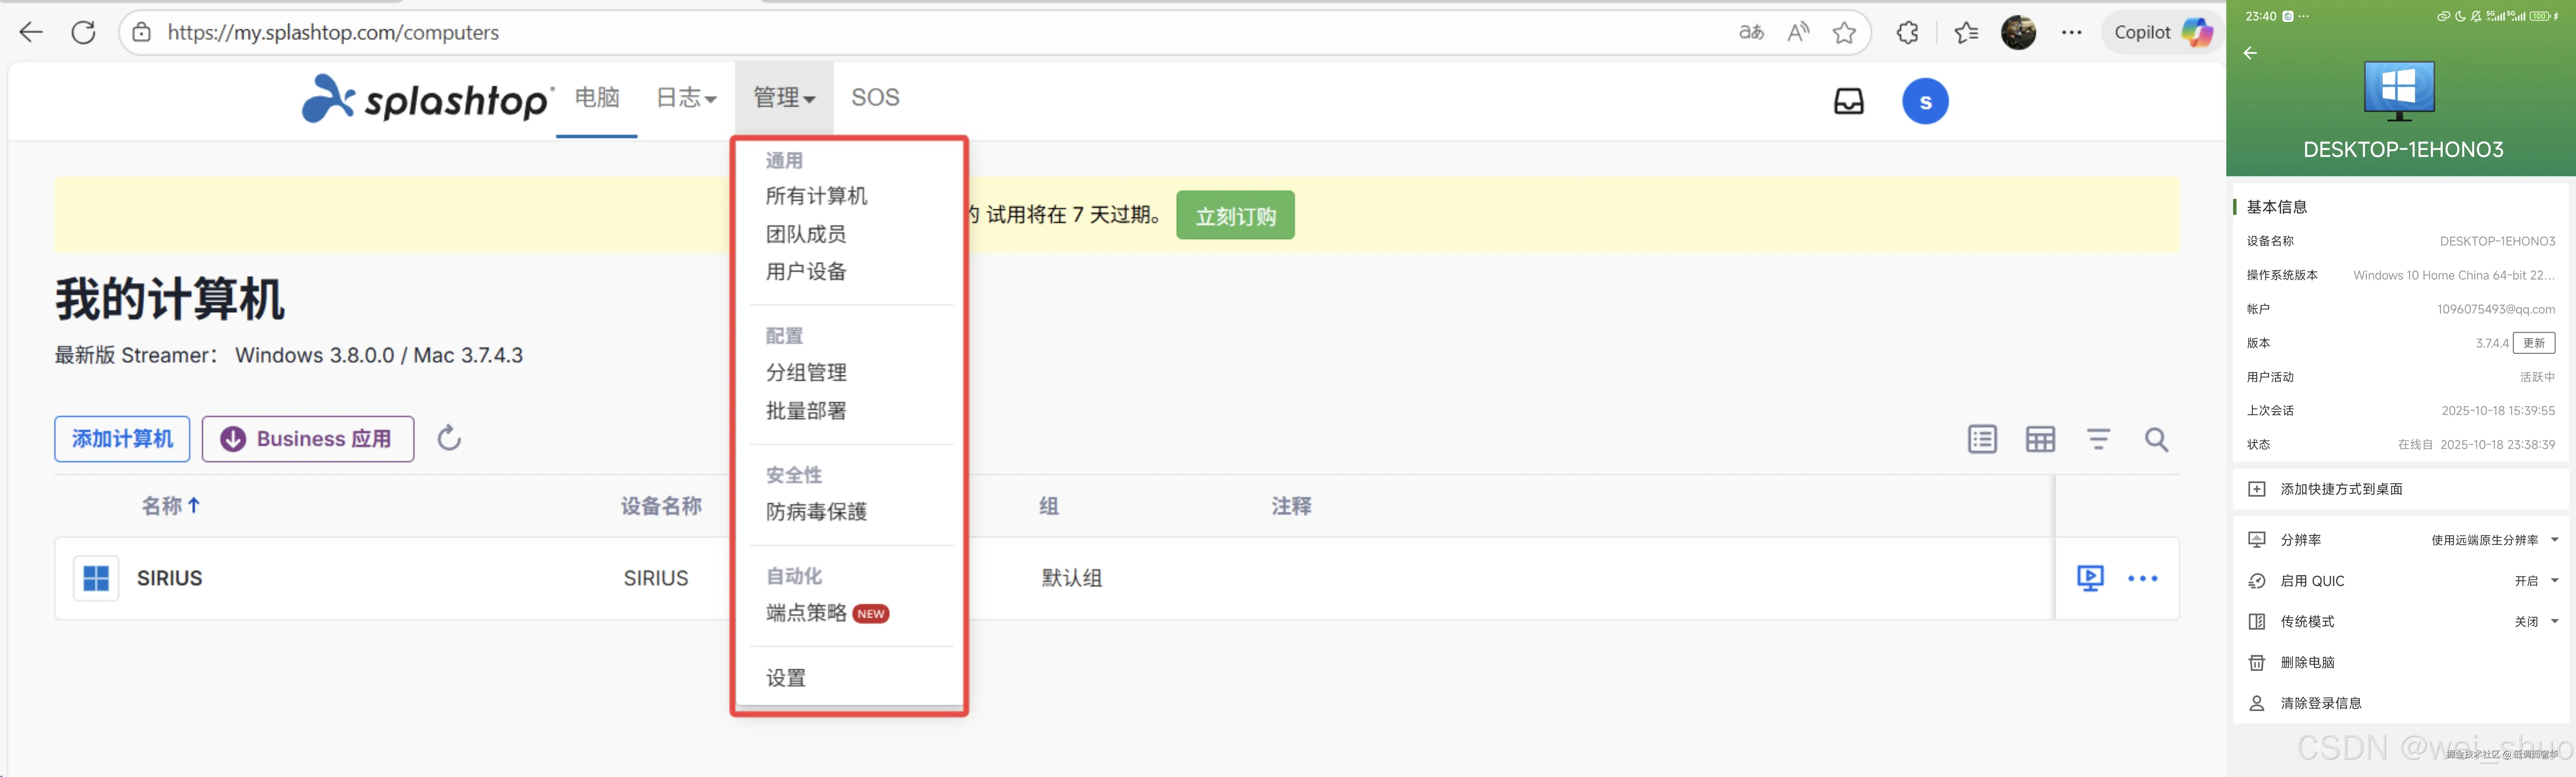Search computers with the magnifier icon

pos(2156,439)
